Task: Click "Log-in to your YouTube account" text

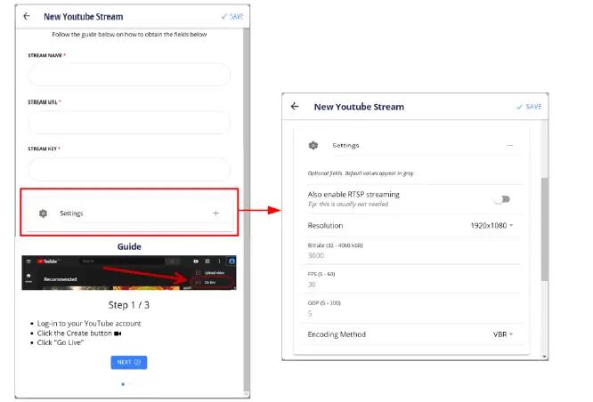Action: 89,324
